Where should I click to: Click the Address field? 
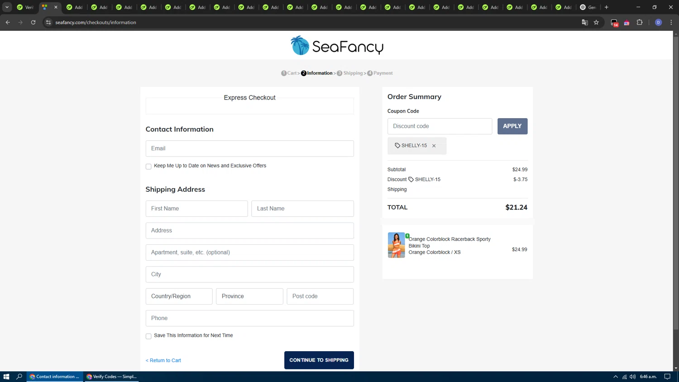click(x=249, y=230)
